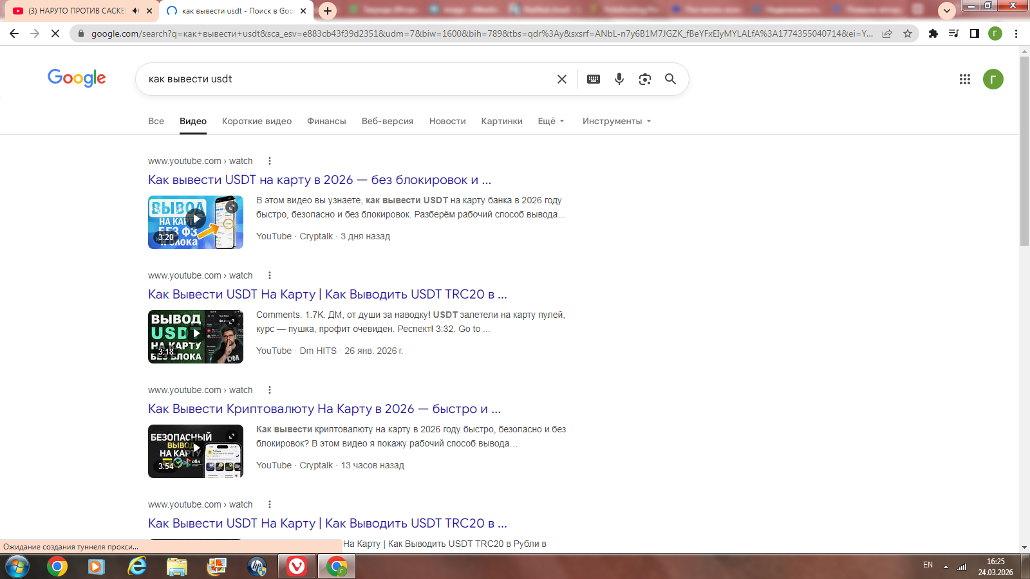Expand the Инструменты dropdown
This screenshot has width=1030, height=579.
(x=617, y=121)
